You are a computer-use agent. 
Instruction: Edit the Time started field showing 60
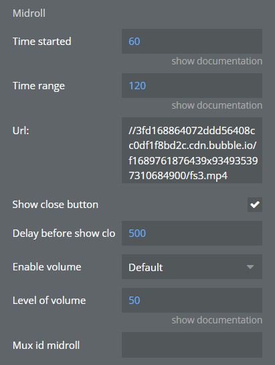pos(192,42)
